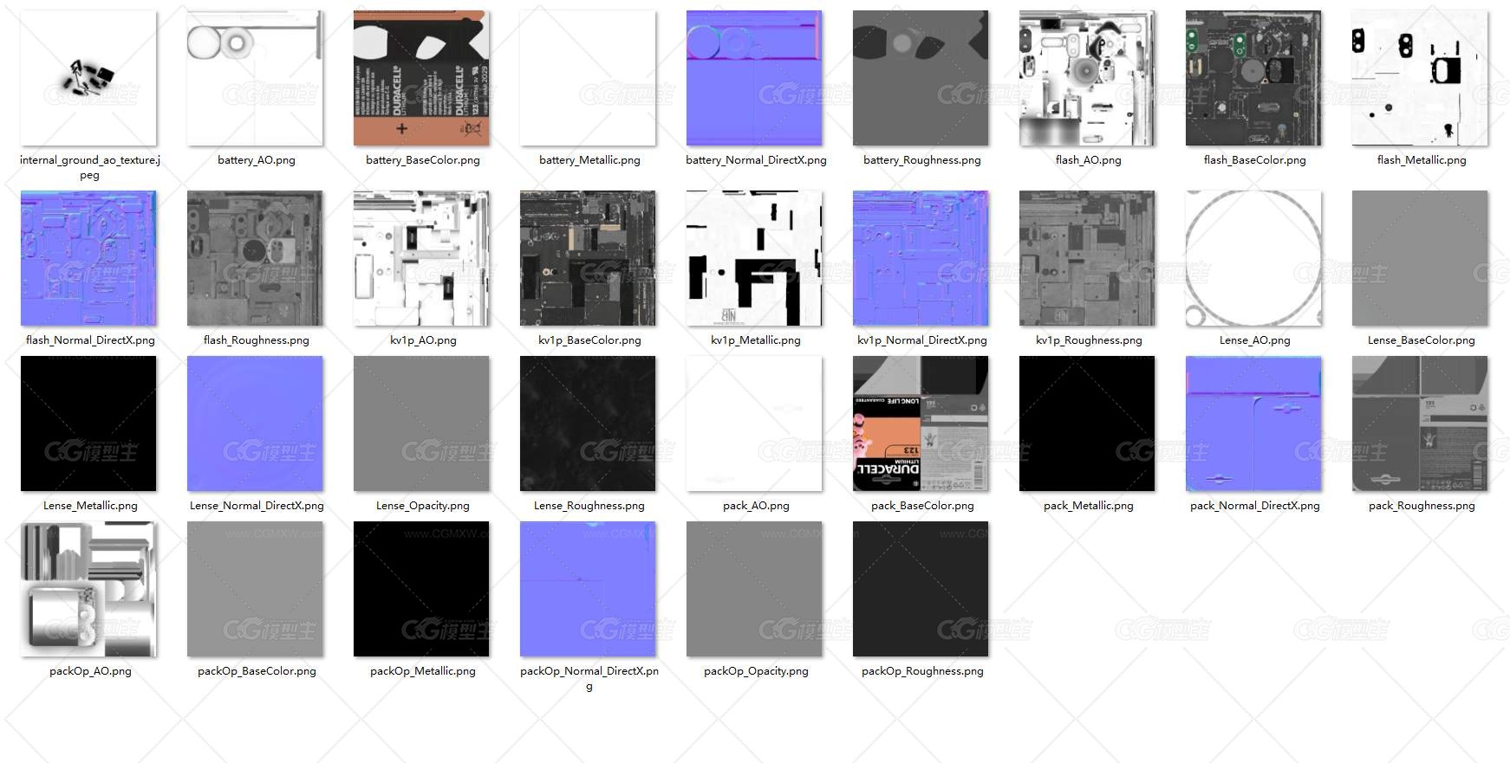This screenshot has width=1510, height=763.
Task: Click the packOp_Normal_DirectX.png file name label
Action: click(x=589, y=678)
